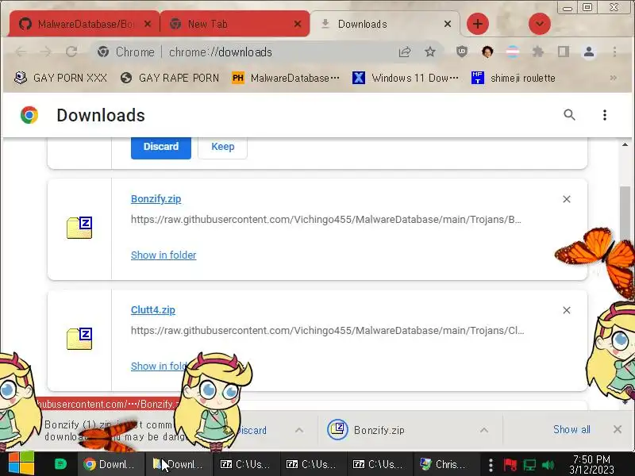
Task: Switch to Chrome Downl... taskbar item
Action: point(110,464)
